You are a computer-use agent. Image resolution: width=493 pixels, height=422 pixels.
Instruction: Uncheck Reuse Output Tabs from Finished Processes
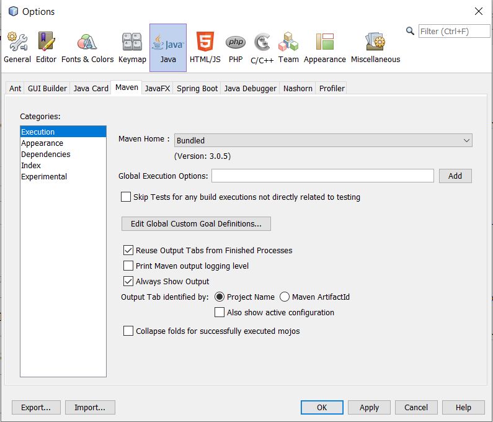pyautogui.click(x=128, y=251)
